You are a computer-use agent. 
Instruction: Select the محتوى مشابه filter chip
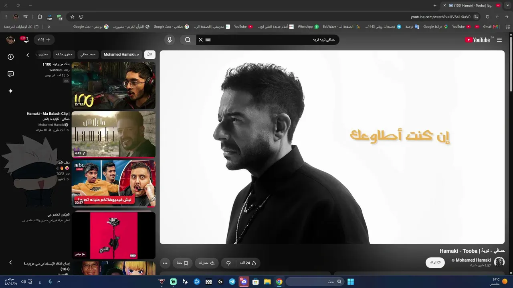64,54
